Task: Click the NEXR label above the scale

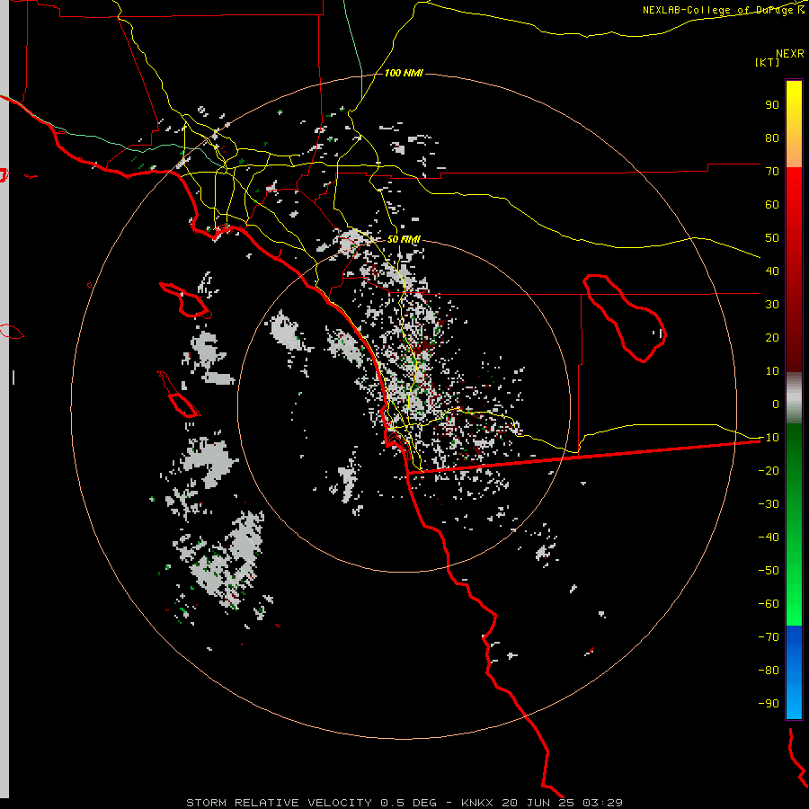Action: 790,54
